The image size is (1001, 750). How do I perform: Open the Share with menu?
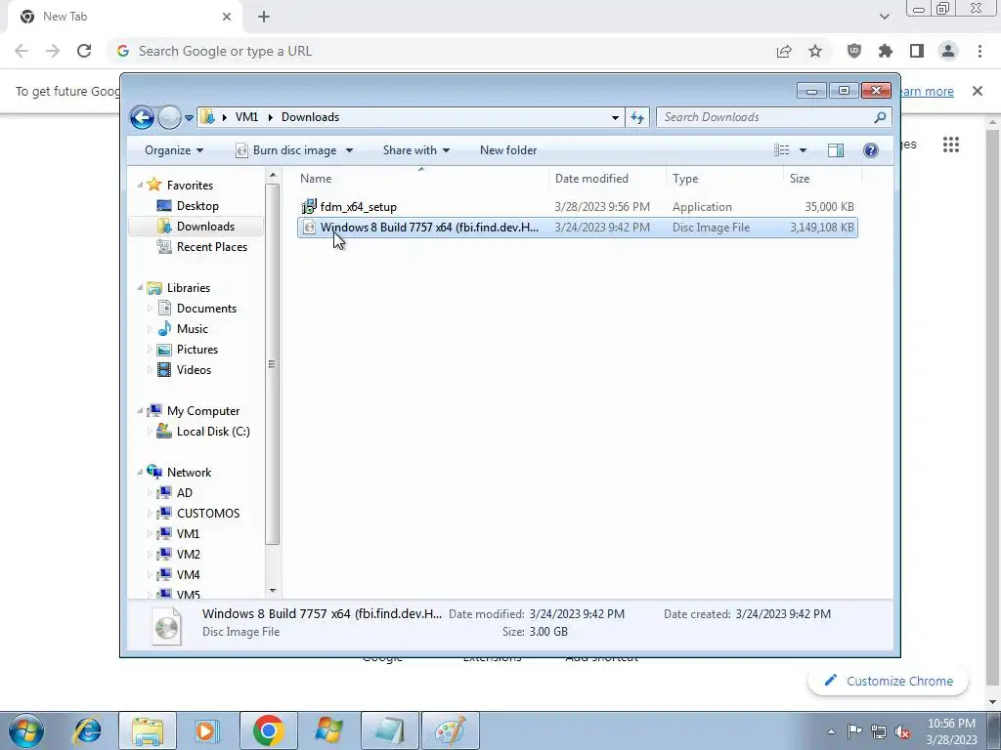pyautogui.click(x=416, y=150)
